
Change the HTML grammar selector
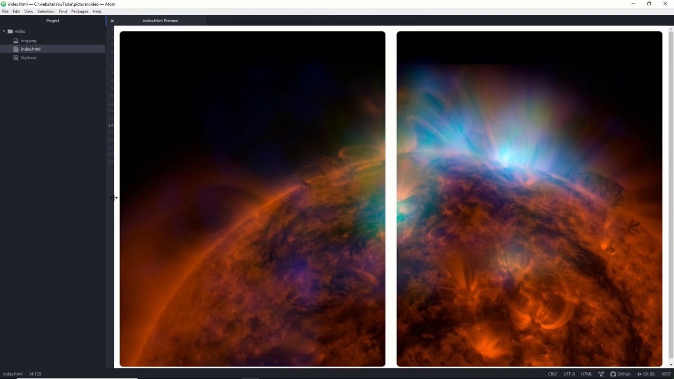587,374
